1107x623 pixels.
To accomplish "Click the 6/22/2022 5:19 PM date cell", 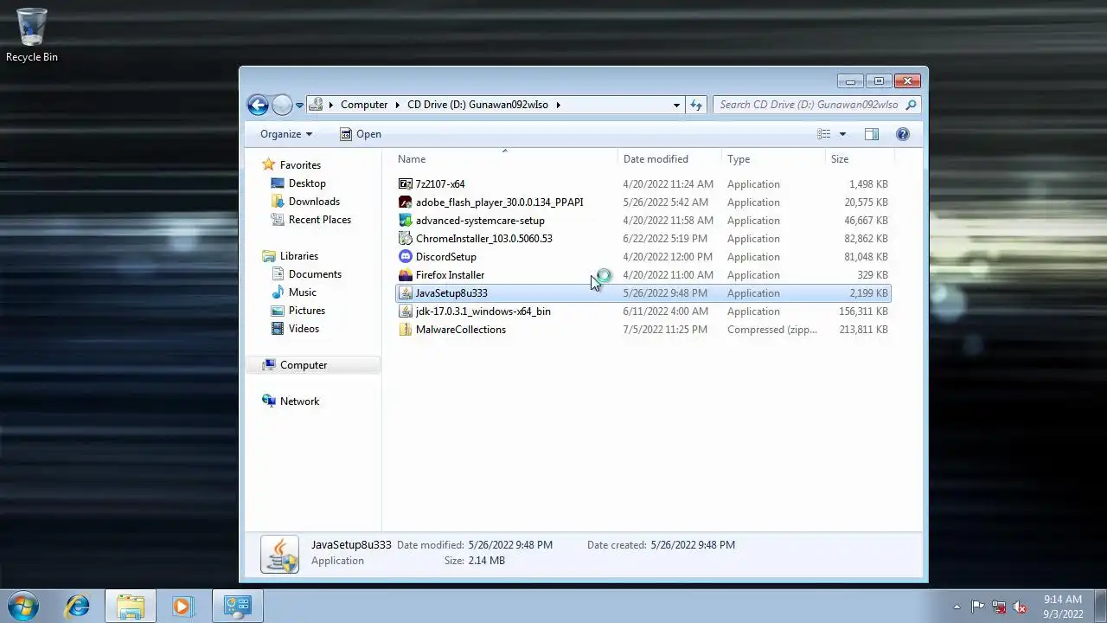I will [664, 239].
